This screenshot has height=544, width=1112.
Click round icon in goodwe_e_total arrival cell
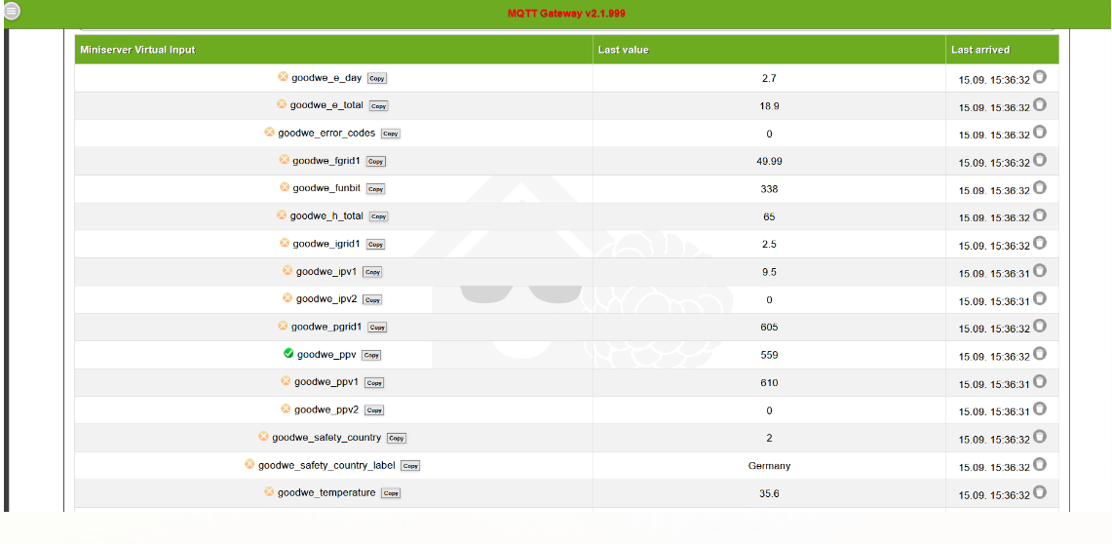coord(1040,105)
